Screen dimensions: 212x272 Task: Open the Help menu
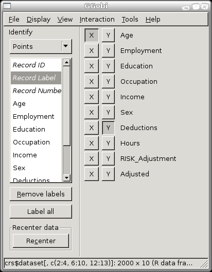(x=153, y=19)
